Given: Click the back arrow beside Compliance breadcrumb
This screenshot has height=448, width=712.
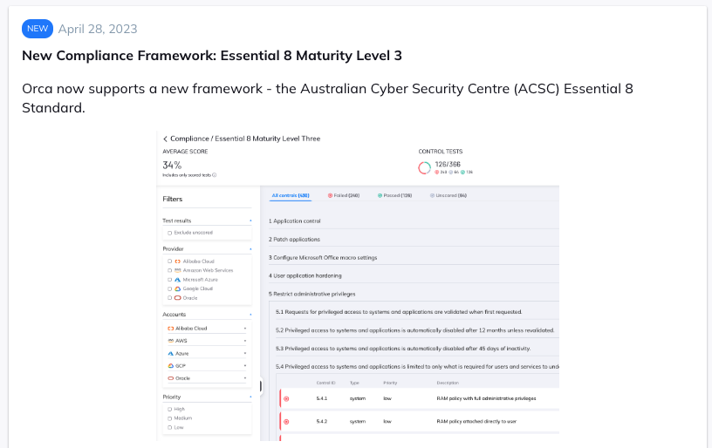Looking at the screenshot, I should (165, 139).
